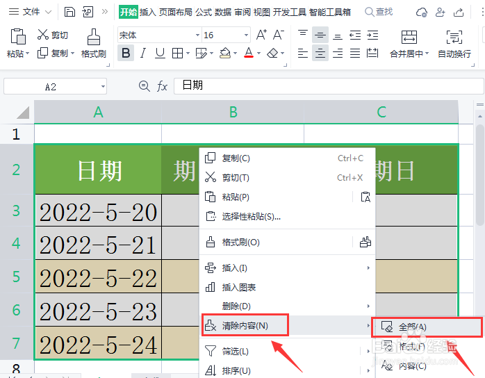The image size is (485, 378).
Task: Apply cell borders icon
Action: pyautogui.click(x=177, y=54)
